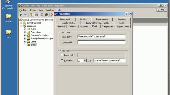The image size is (170, 95).
Task: Click the Up one level folder icon
Action: tap(31, 15)
